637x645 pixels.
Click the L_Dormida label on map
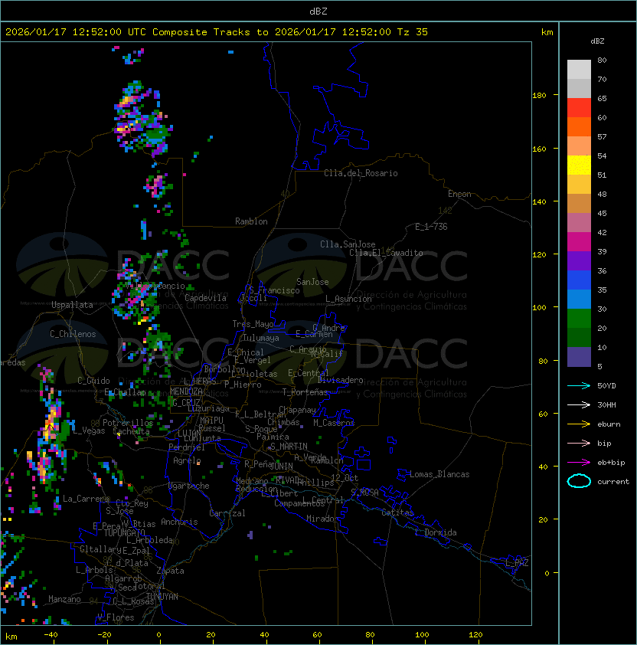(x=436, y=532)
